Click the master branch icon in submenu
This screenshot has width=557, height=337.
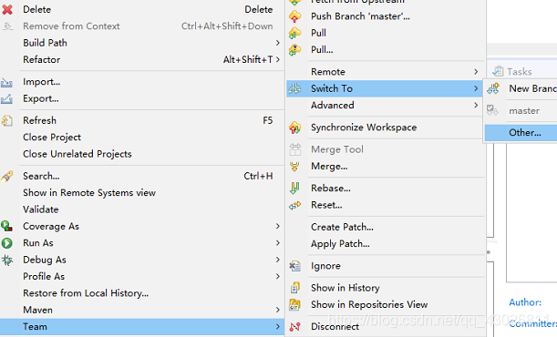pyautogui.click(x=492, y=110)
